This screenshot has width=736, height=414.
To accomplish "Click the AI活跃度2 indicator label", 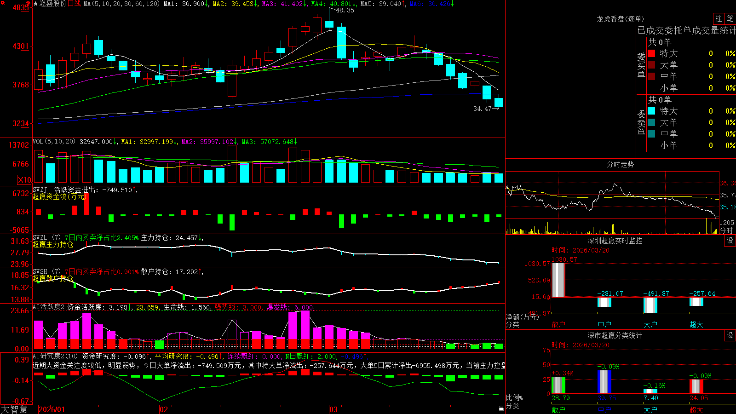I will [x=49, y=307].
